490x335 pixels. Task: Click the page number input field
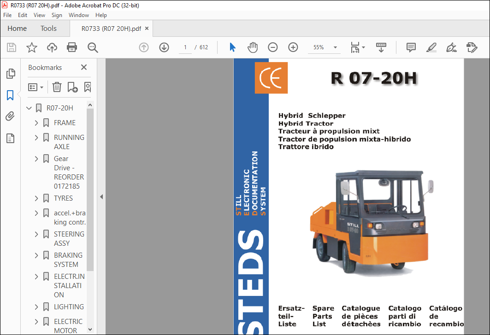[185, 47]
